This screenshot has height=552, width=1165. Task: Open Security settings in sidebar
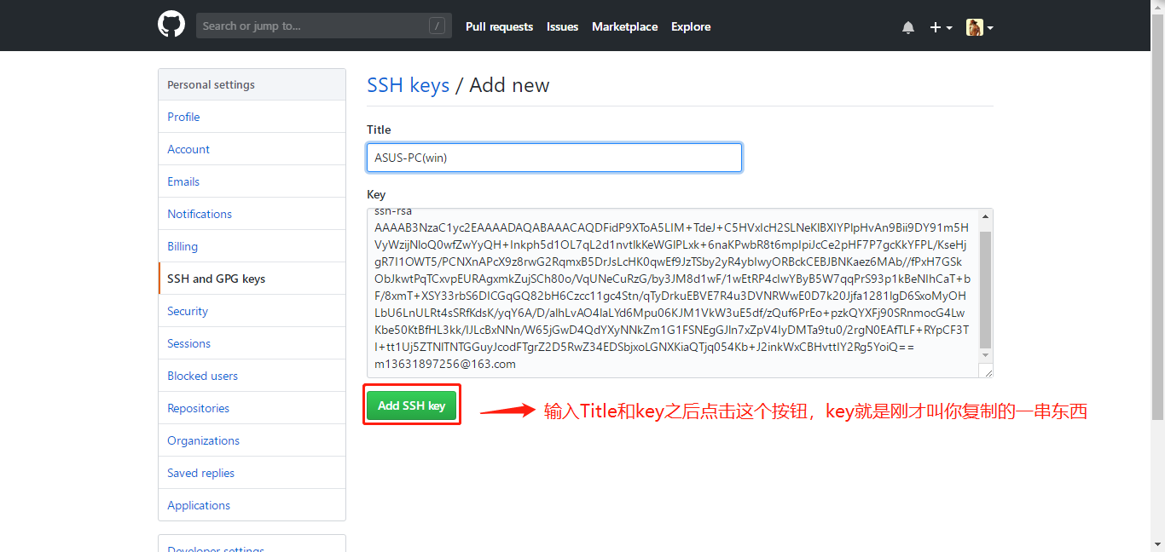click(x=188, y=311)
